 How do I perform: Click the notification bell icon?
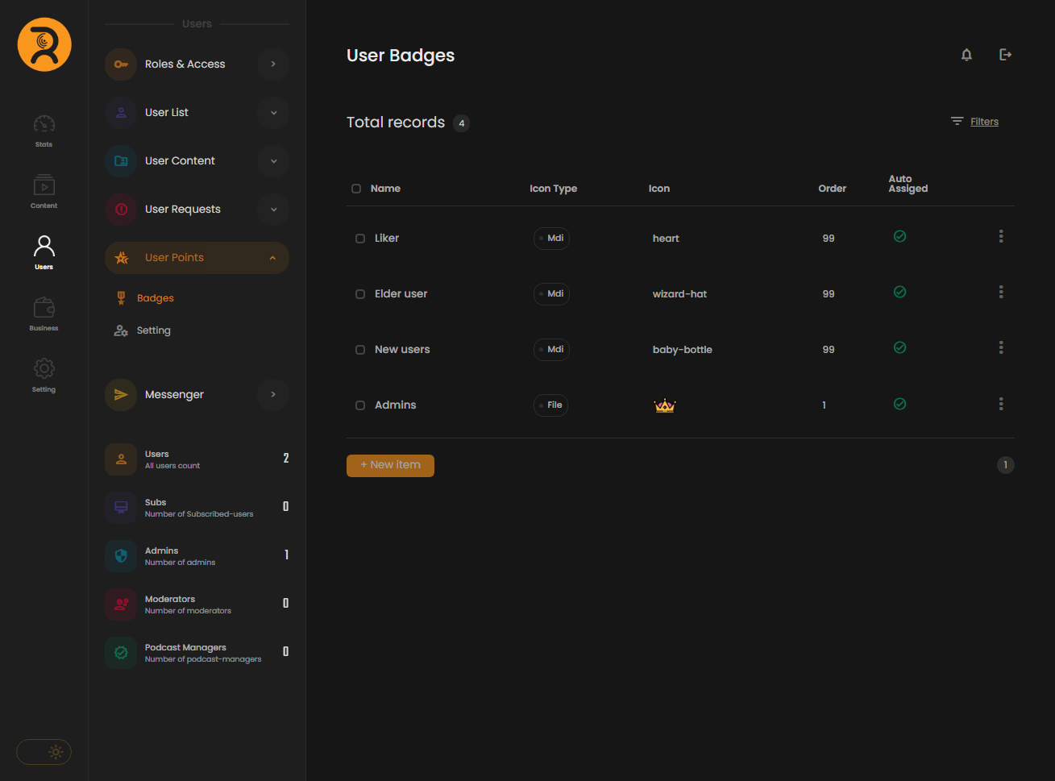point(966,55)
